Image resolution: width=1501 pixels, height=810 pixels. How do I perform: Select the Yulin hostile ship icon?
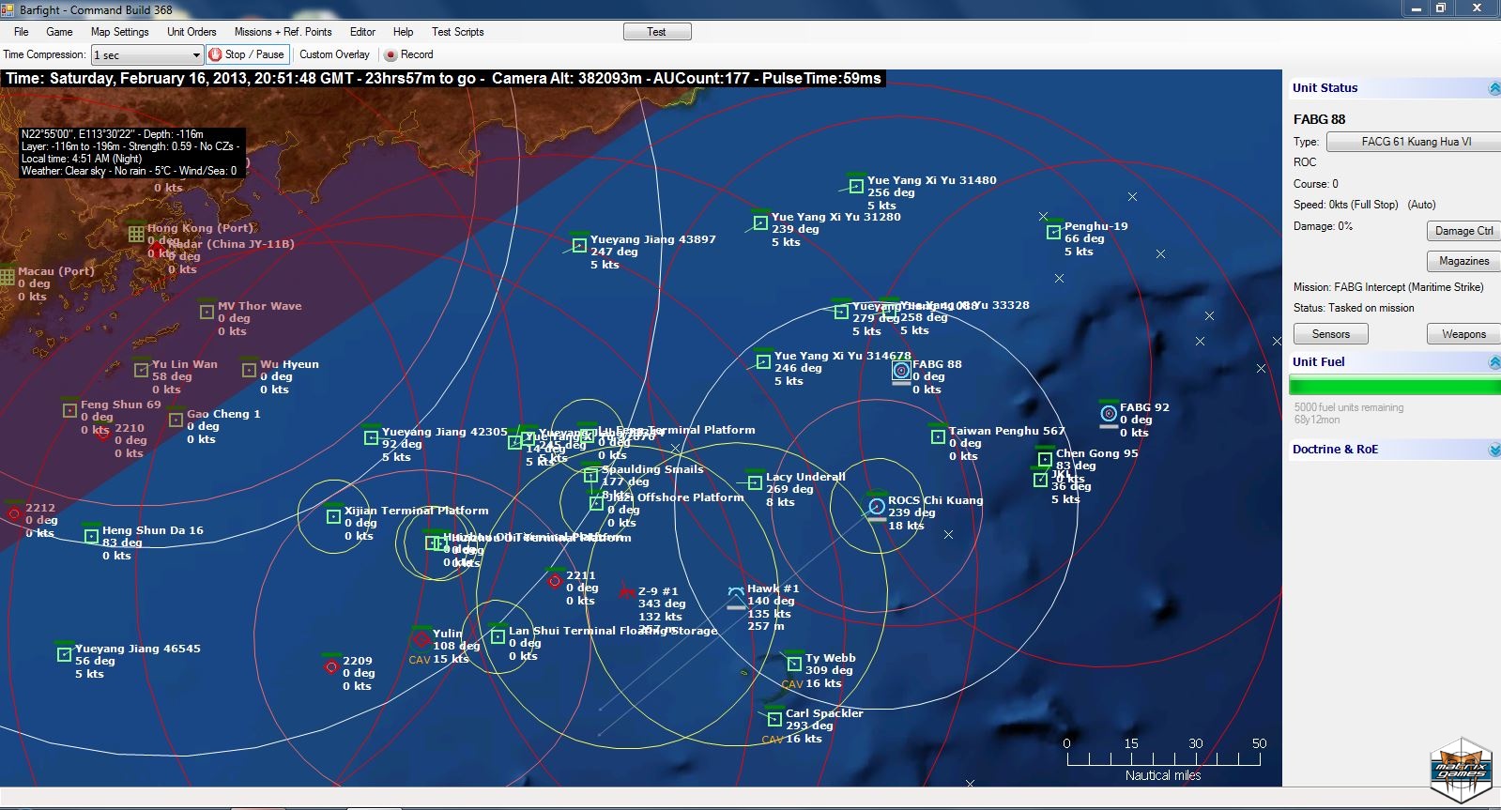(421, 639)
